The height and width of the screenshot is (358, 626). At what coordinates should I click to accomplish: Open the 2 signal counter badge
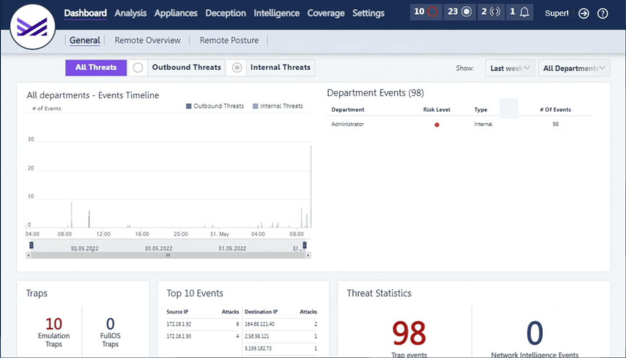(x=490, y=12)
